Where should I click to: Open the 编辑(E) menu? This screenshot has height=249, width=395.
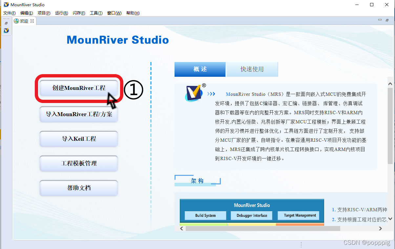pyautogui.click(x=27, y=13)
